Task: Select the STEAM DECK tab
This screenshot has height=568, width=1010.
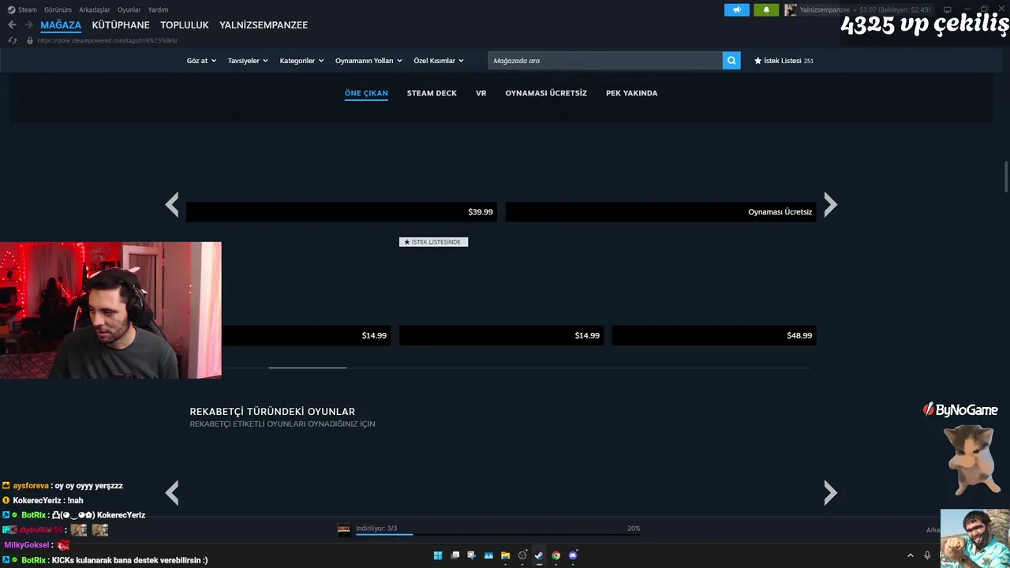Action: [x=432, y=93]
